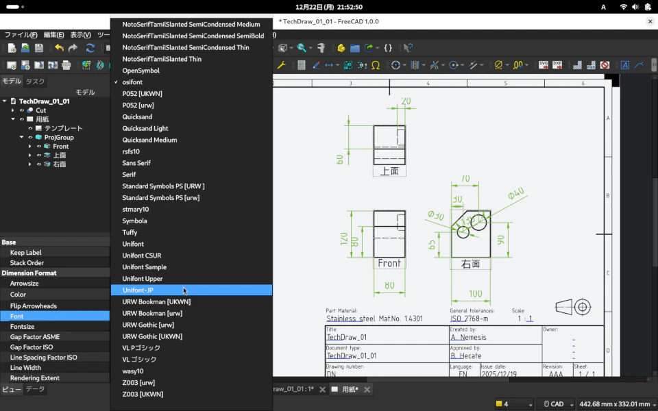Click the leader line icon

tap(639, 65)
